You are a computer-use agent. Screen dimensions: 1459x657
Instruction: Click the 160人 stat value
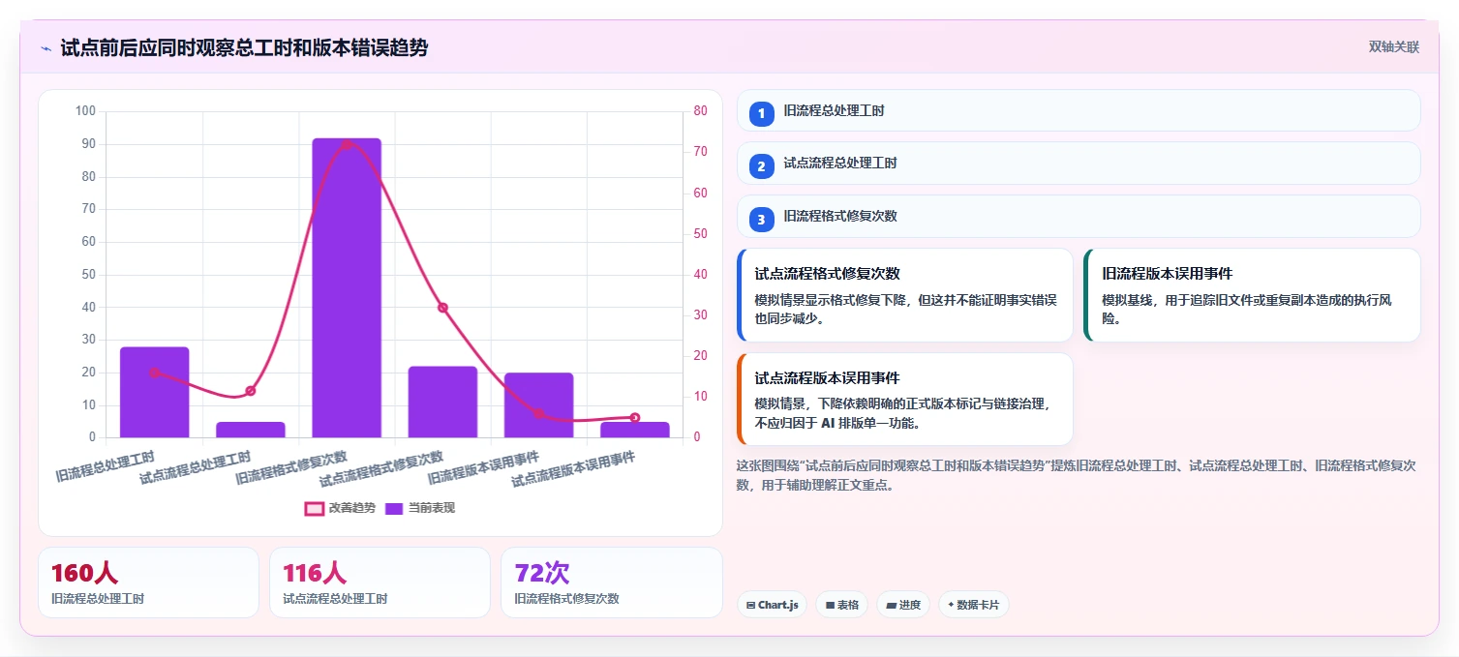click(x=84, y=573)
